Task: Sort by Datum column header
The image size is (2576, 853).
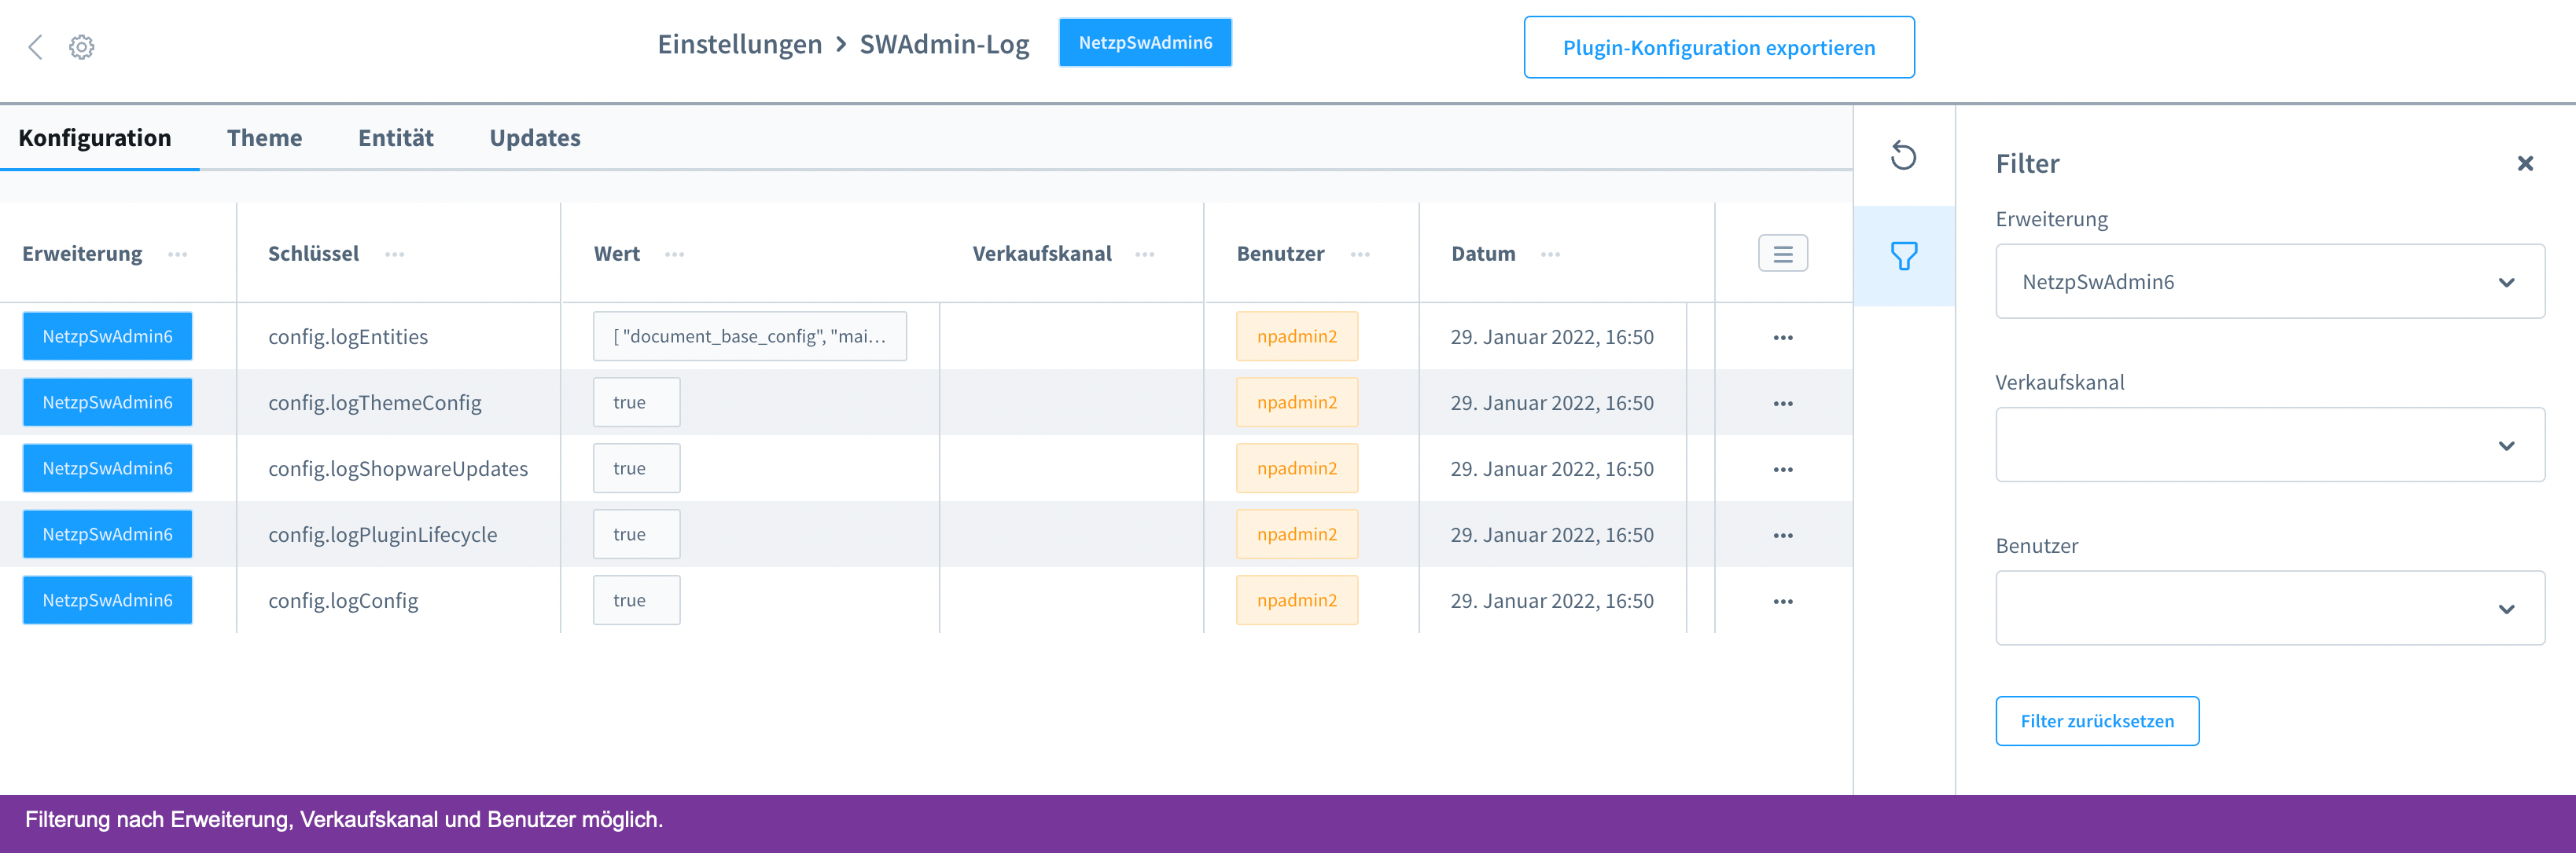Action: [1483, 254]
